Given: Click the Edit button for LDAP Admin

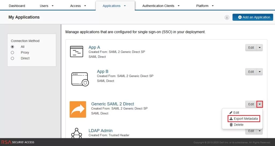Looking at the screenshot, I should pyautogui.click(x=251, y=131).
